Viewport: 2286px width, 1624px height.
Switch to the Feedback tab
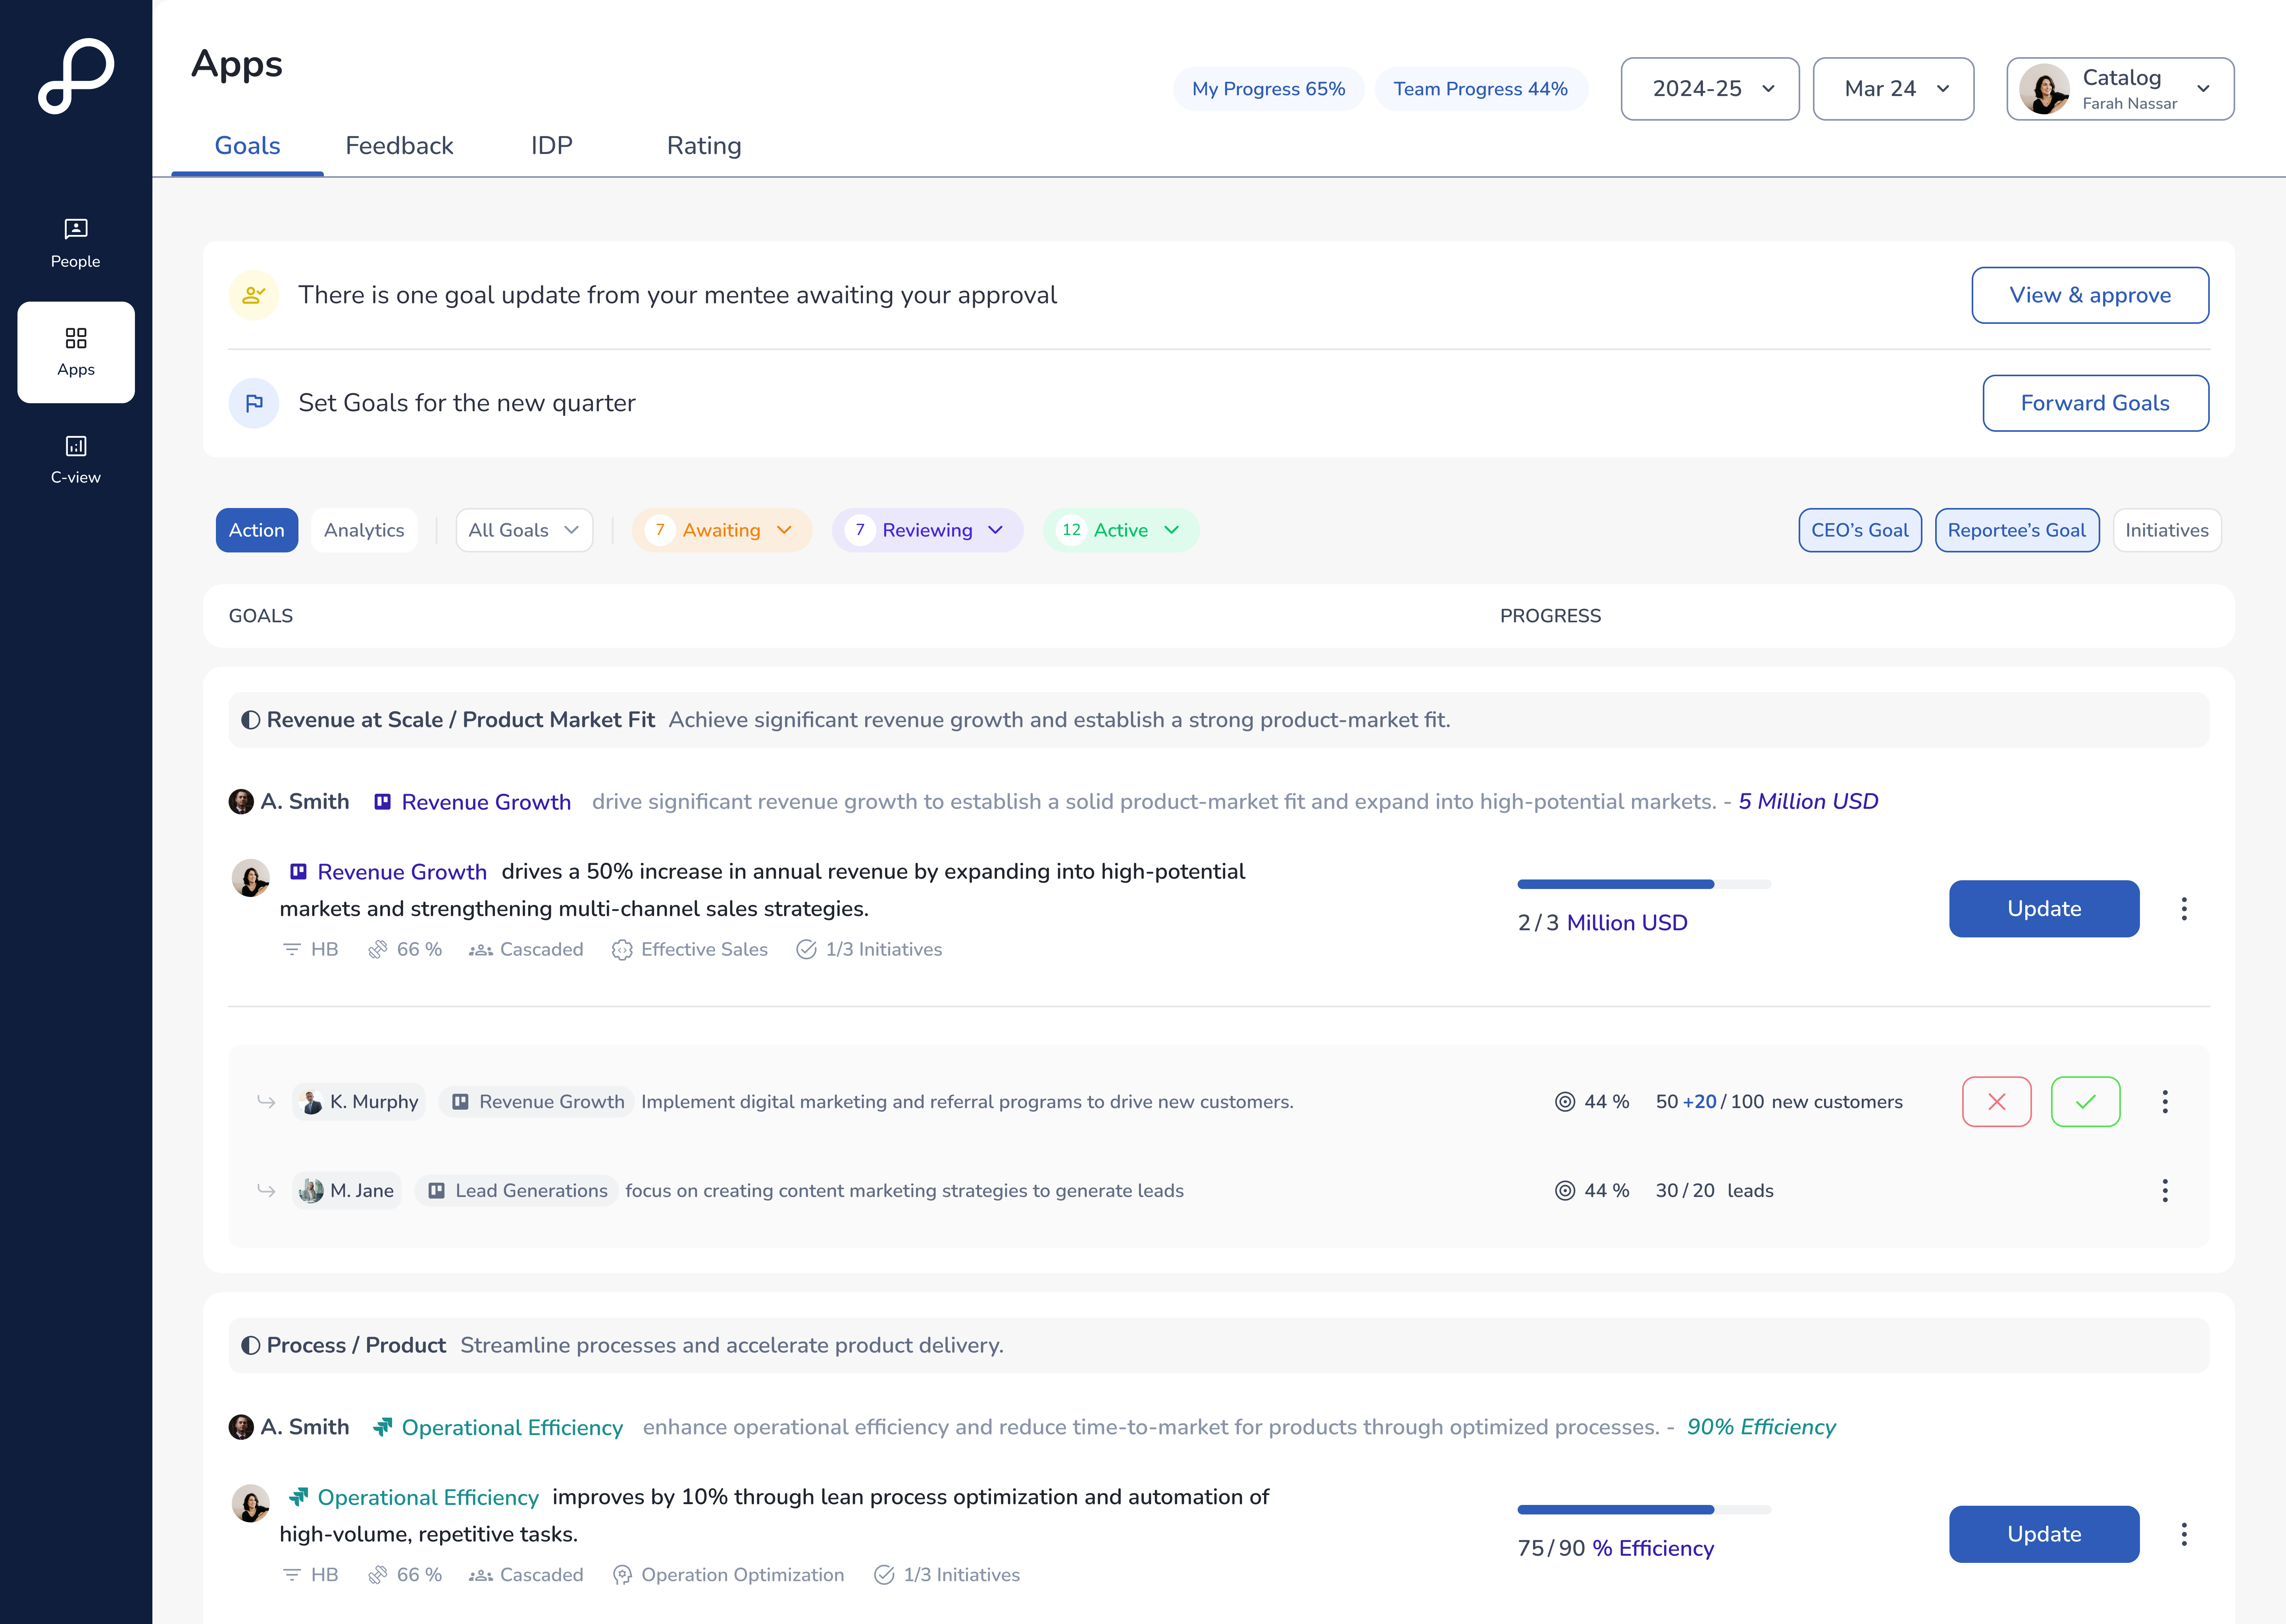[x=399, y=146]
